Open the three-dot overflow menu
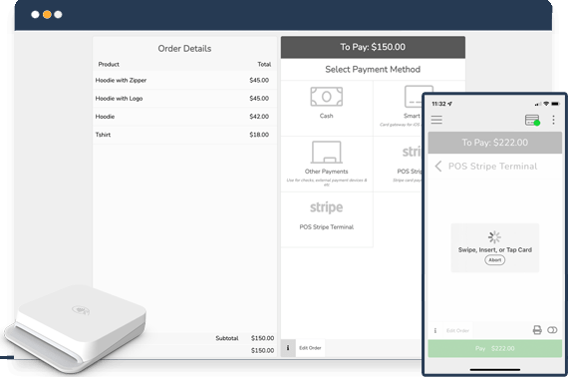The width and height of the screenshot is (568, 377). click(553, 120)
